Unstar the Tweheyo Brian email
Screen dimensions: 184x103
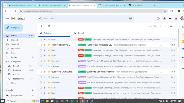(45, 45)
